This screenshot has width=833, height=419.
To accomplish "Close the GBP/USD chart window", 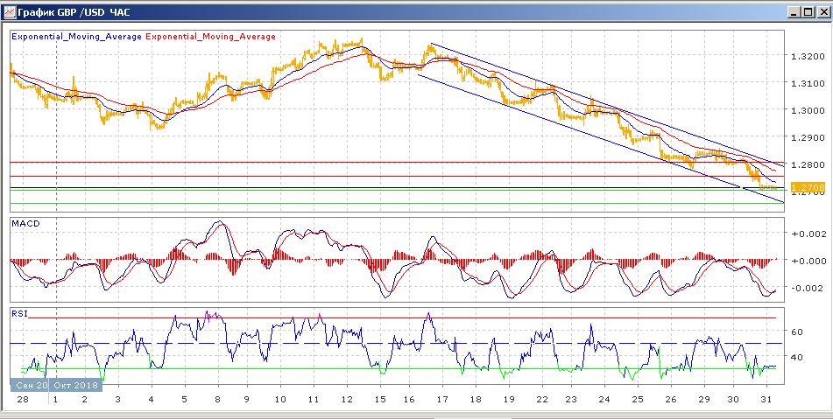I will pyautogui.click(x=822, y=11).
